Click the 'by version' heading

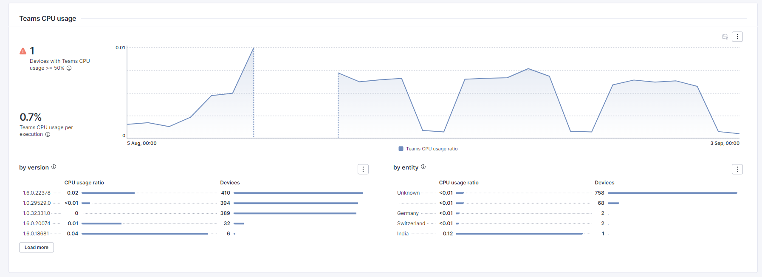point(34,167)
